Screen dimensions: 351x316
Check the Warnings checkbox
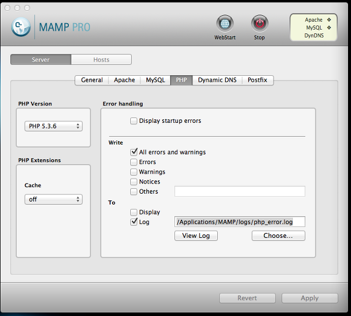pos(134,172)
